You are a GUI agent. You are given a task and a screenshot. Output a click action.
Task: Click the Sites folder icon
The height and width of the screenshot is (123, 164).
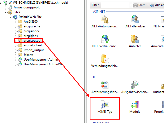(10, 12)
